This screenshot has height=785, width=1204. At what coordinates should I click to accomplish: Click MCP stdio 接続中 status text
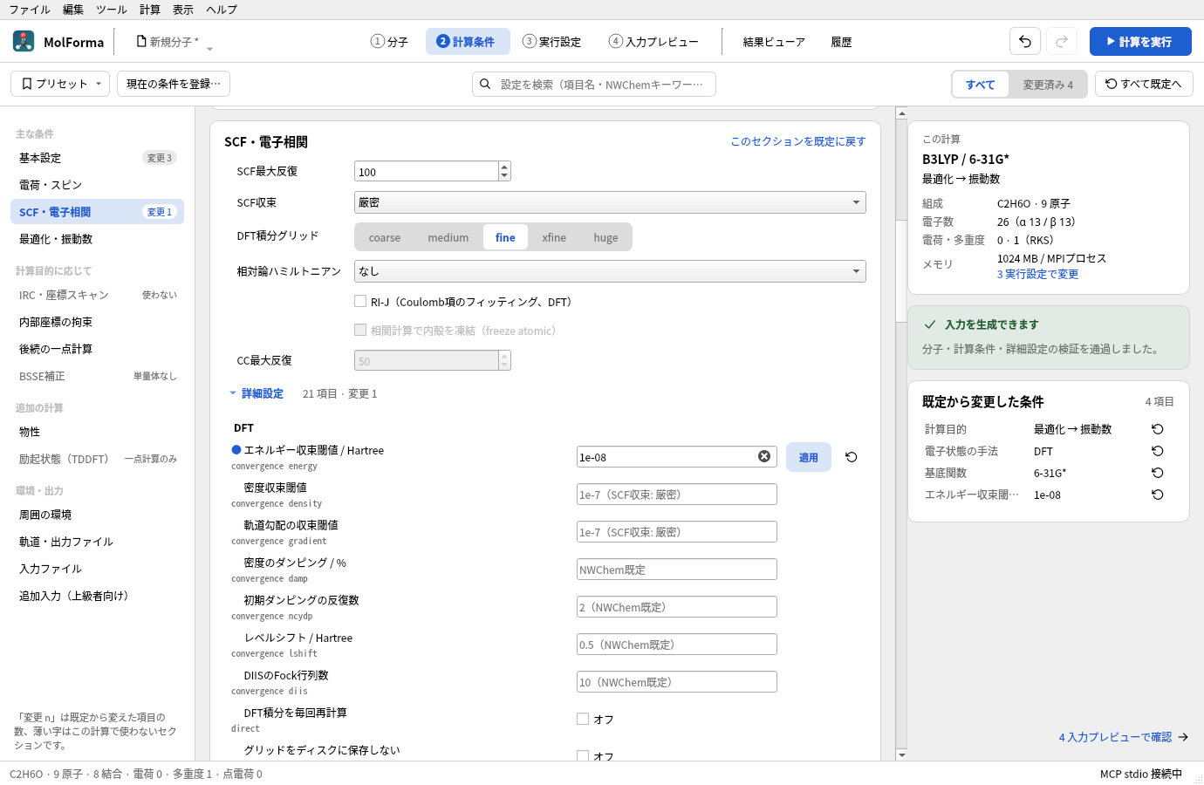pyautogui.click(x=1140, y=774)
